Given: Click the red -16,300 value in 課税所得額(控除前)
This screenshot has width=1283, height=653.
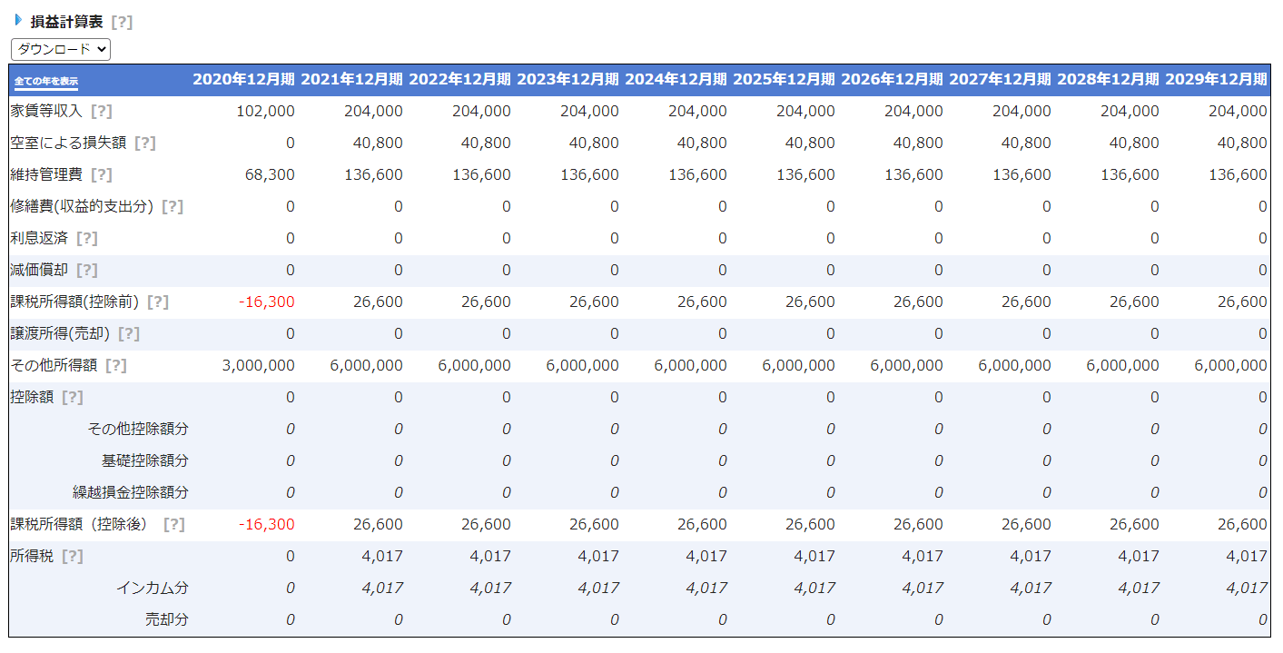Looking at the screenshot, I should click(267, 302).
